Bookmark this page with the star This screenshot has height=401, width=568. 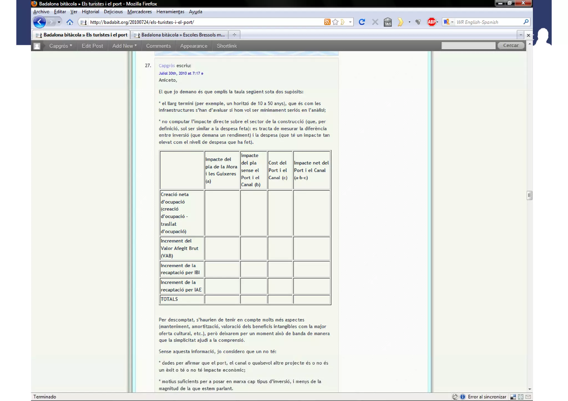(x=335, y=22)
